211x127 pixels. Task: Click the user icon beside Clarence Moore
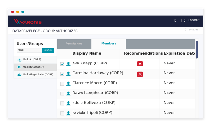[x=68, y=84]
